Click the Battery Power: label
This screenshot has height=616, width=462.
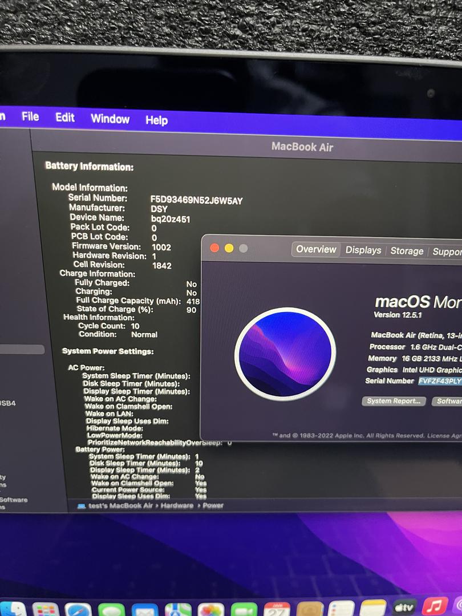[x=100, y=449]
